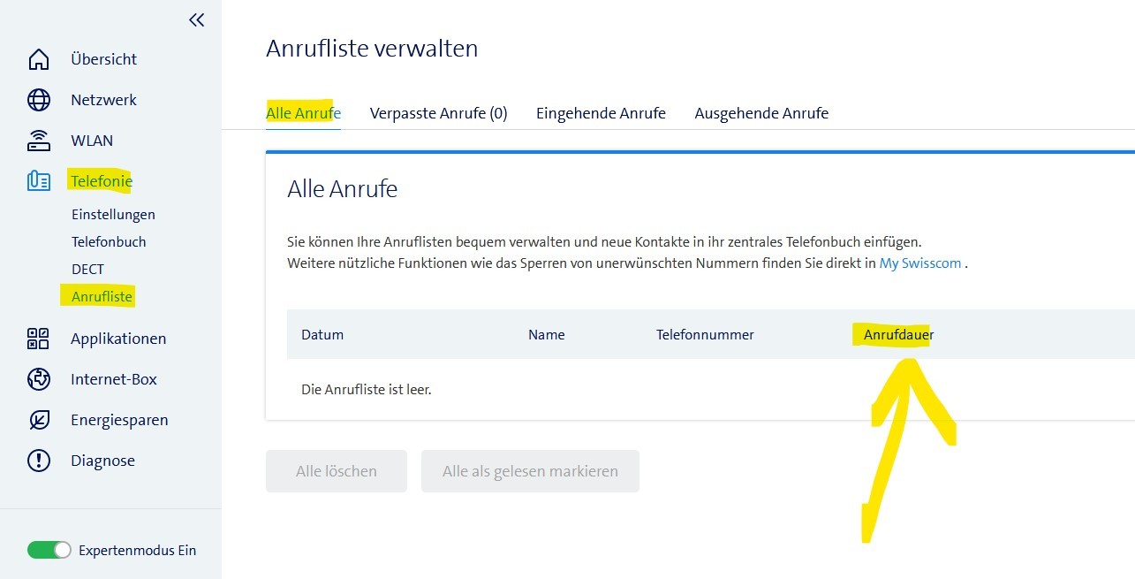Open the Eingehende Anrufe tab
1135x579 pixels.
tap(601, 113)
